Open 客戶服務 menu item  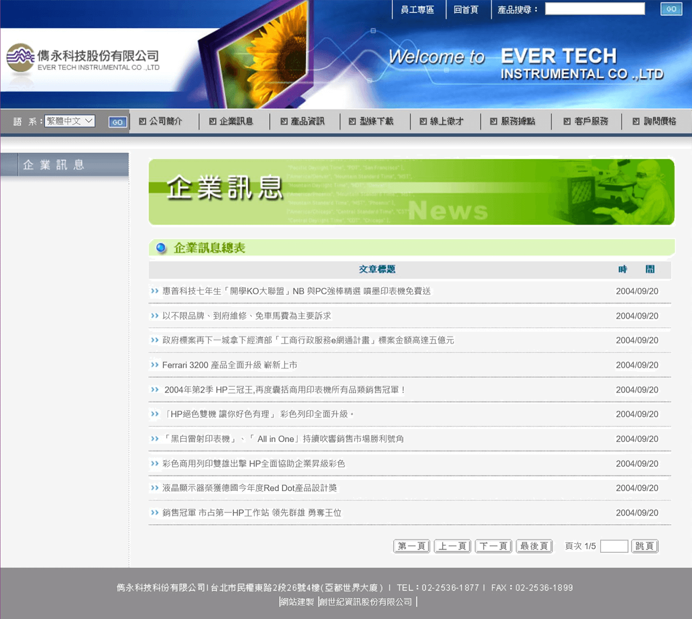pyautogui.click(x=591, y=121)
